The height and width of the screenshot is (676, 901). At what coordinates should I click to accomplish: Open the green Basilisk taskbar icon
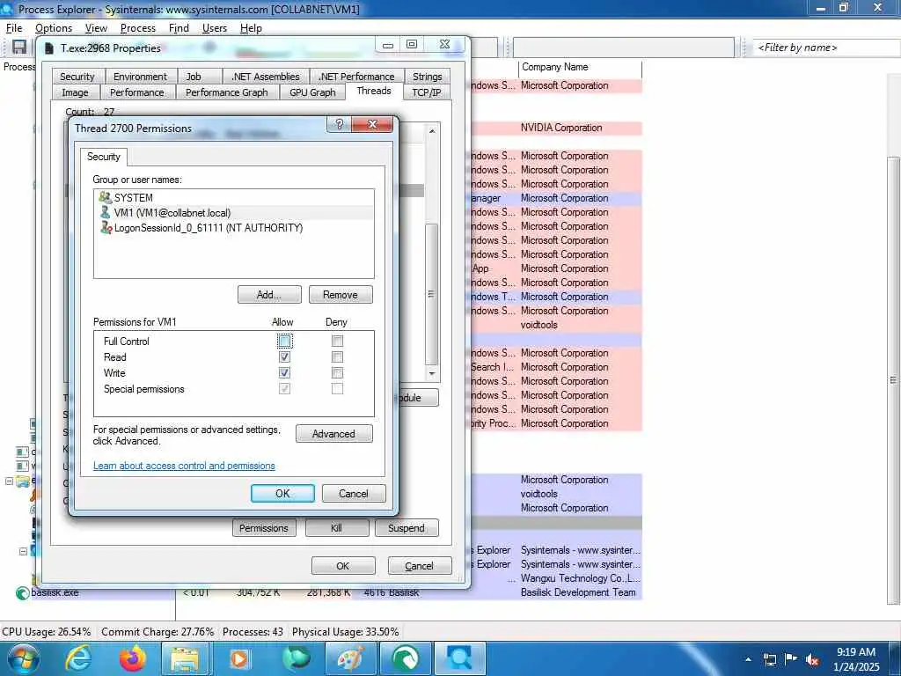tap(405, 658)
